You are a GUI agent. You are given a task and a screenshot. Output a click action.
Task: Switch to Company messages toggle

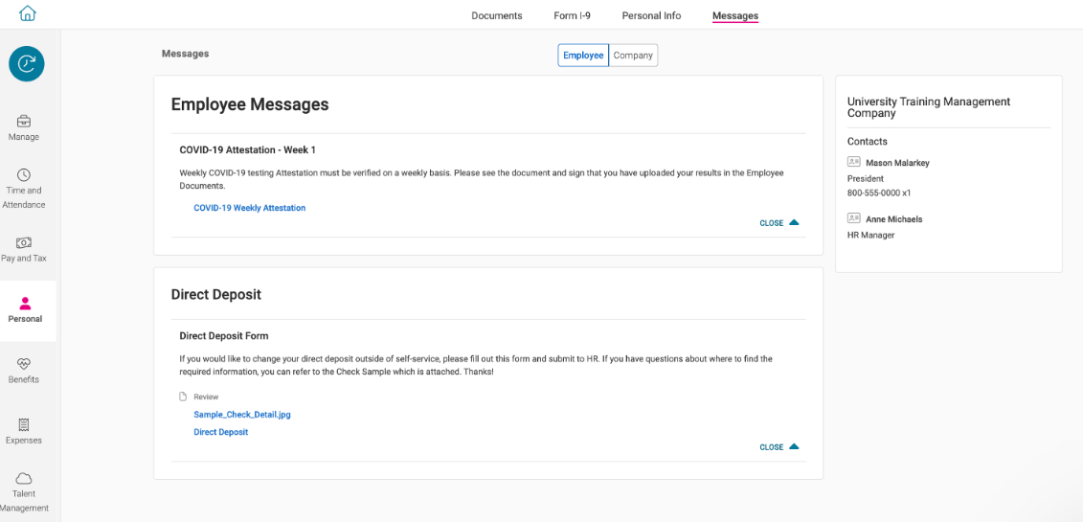coord(633,56)
